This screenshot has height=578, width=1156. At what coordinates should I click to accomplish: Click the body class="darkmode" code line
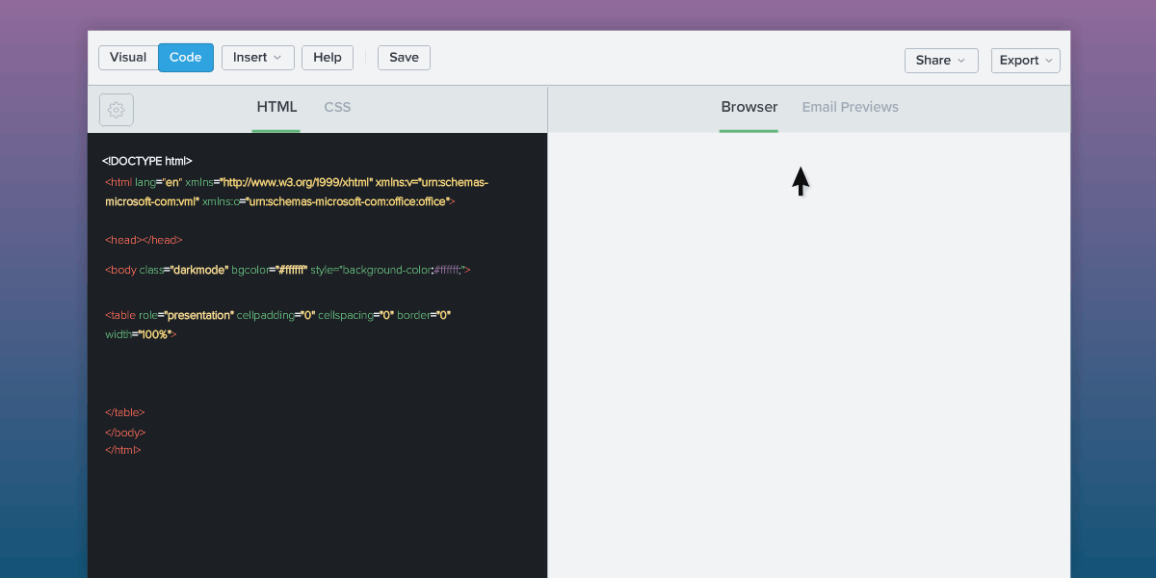click(x=288, y=270)
